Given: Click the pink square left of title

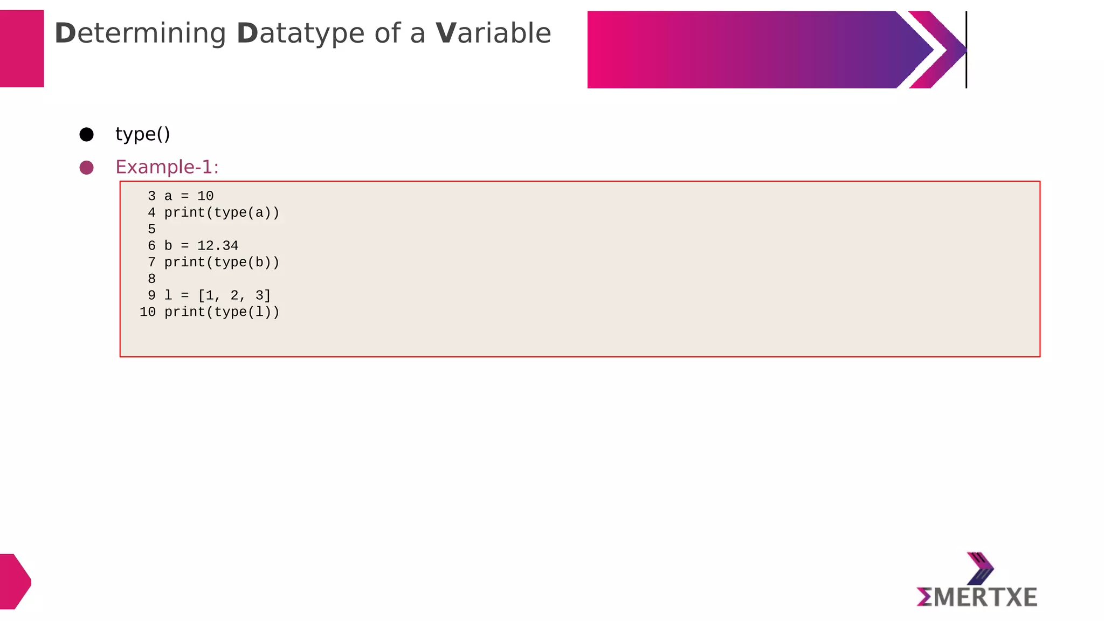Looking at the screenshot, I should click(22, 49).
